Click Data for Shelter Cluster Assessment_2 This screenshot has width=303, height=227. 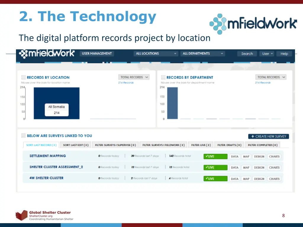[x=235, y=167]
